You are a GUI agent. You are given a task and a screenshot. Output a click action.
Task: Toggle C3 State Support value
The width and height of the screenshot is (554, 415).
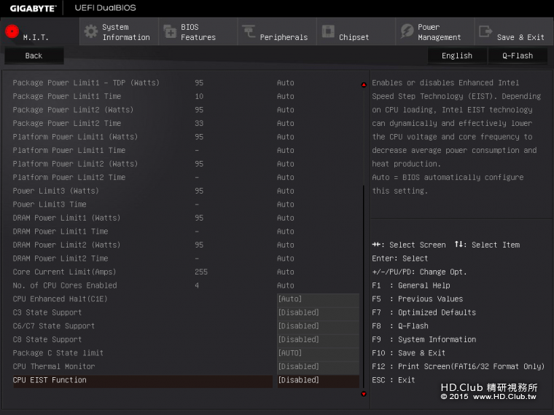[318, 313]
